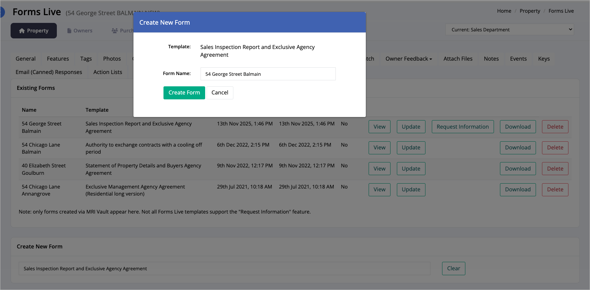
Task: Click 'Exclusive Management Agency Agreement' template text
Action: pos(135,190)
